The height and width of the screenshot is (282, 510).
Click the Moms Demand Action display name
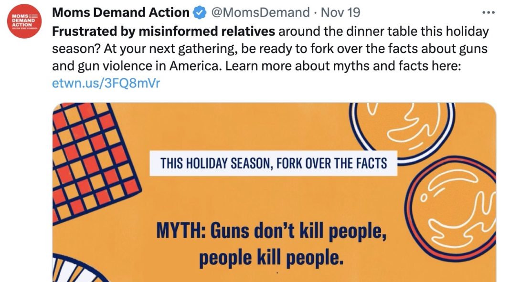(x=120, y=12)
